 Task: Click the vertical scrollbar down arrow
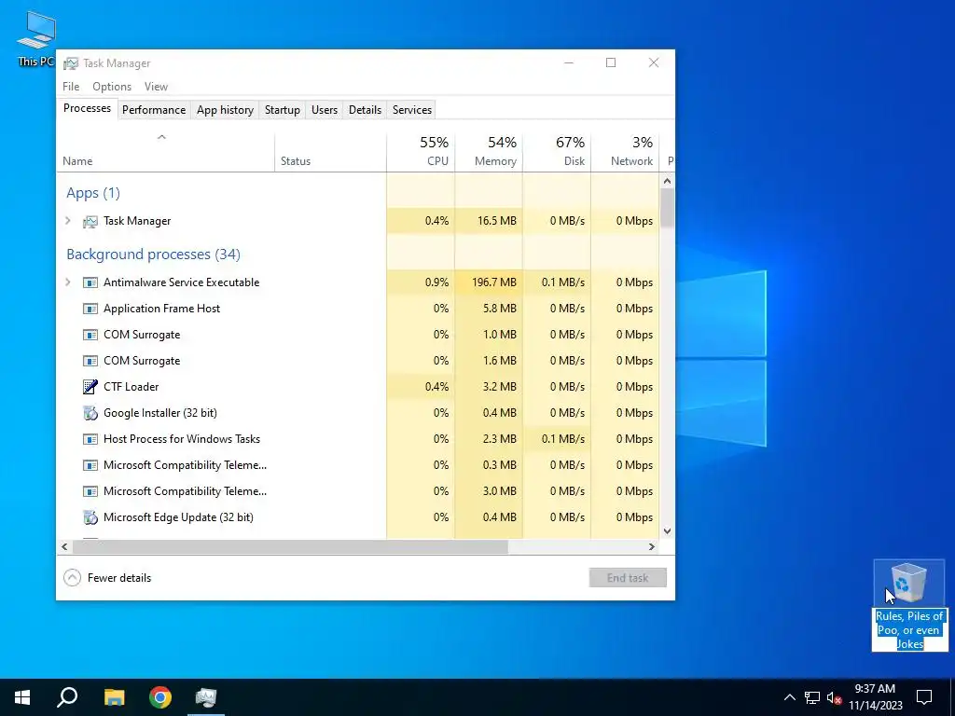pos(667,530)
